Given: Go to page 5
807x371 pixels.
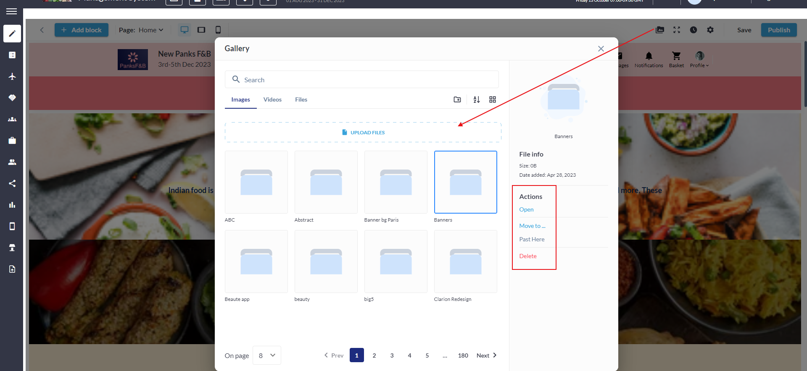Looking at the screenshot, I should (x=427, y=355).
